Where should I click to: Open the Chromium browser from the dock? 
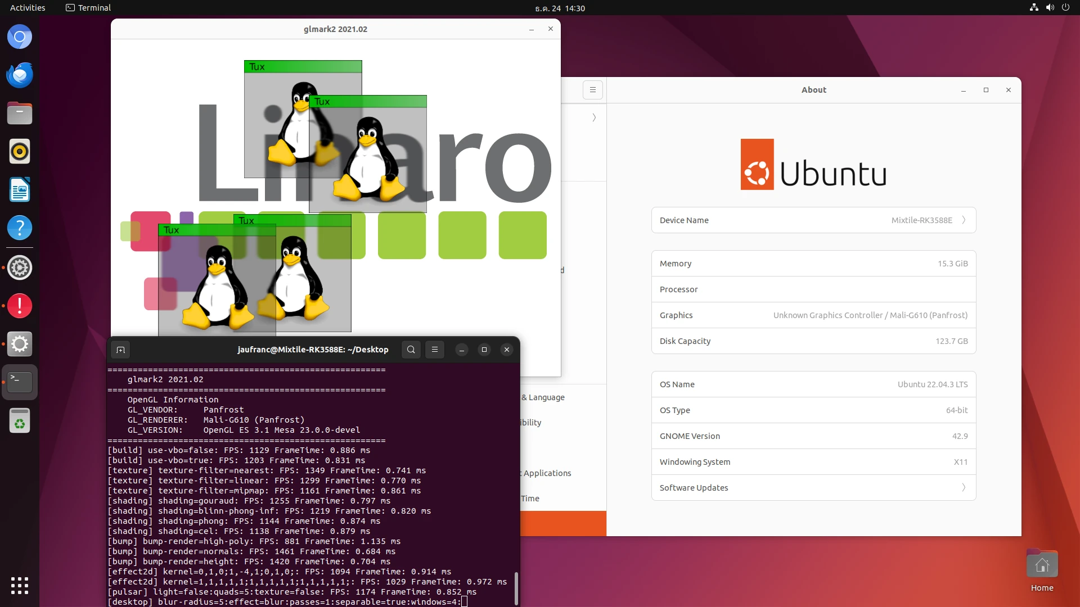click(x=20, y=37)
